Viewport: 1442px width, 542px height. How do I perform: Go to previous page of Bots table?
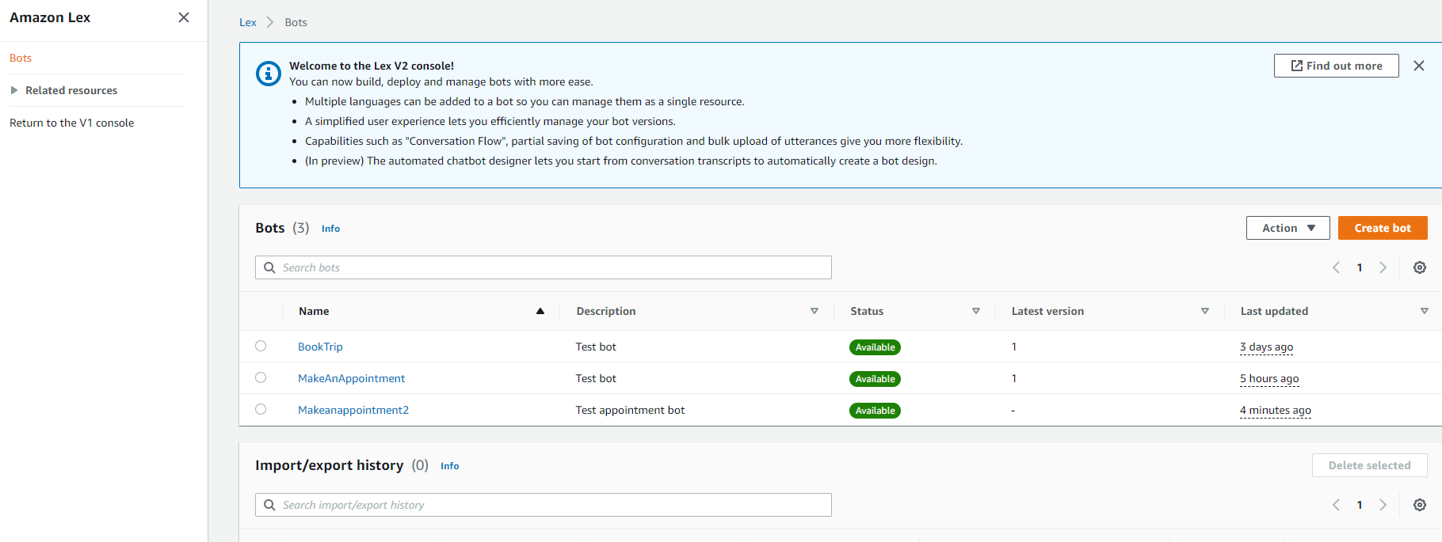point(1336,267)
